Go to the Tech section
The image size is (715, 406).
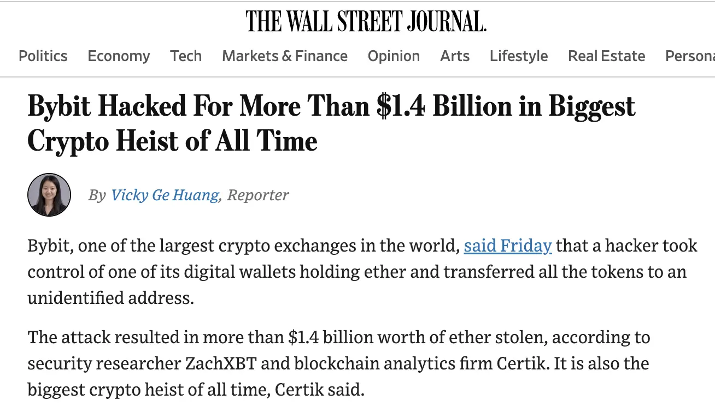click(x=185, y=56)
